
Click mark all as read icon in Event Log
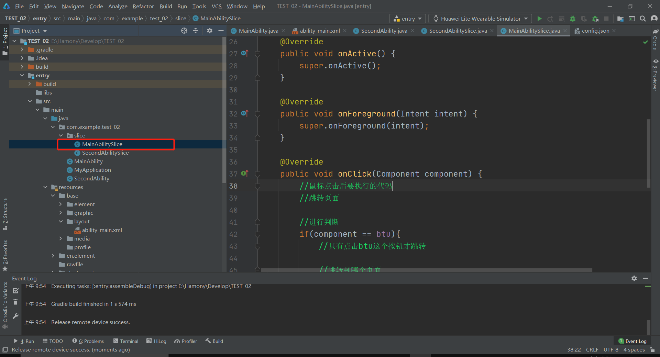tap(15, 291)
